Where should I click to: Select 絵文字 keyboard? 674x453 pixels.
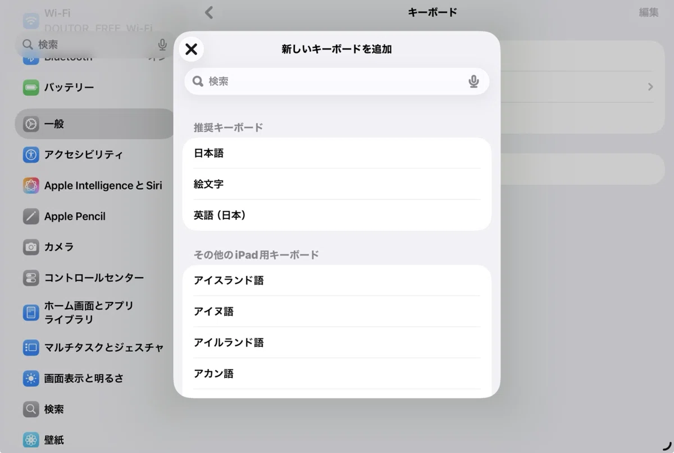click(x=337, y=184)
